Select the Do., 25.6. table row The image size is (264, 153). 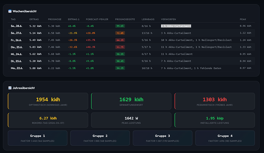[131, 47]
